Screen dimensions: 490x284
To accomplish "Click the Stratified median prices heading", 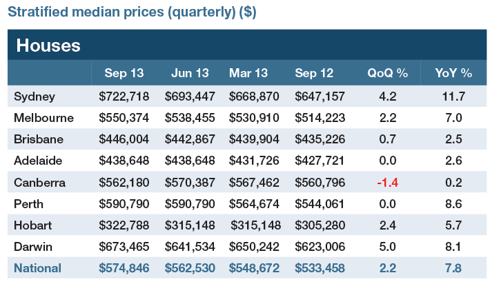I will [x=133, y=12].
